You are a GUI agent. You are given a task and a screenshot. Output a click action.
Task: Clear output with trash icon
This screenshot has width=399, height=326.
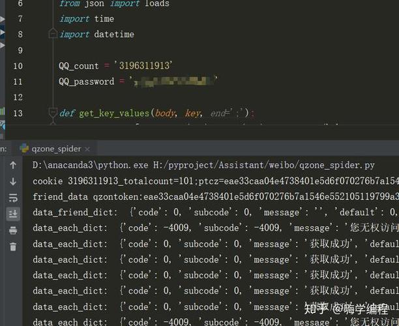pyautogui.click(x=13, y=246)
